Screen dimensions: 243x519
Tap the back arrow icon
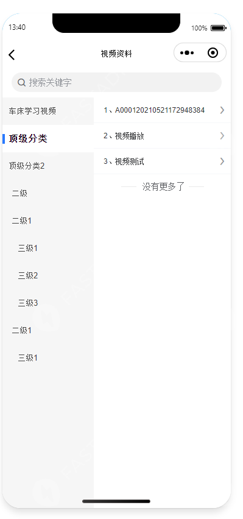click(12, 55)
